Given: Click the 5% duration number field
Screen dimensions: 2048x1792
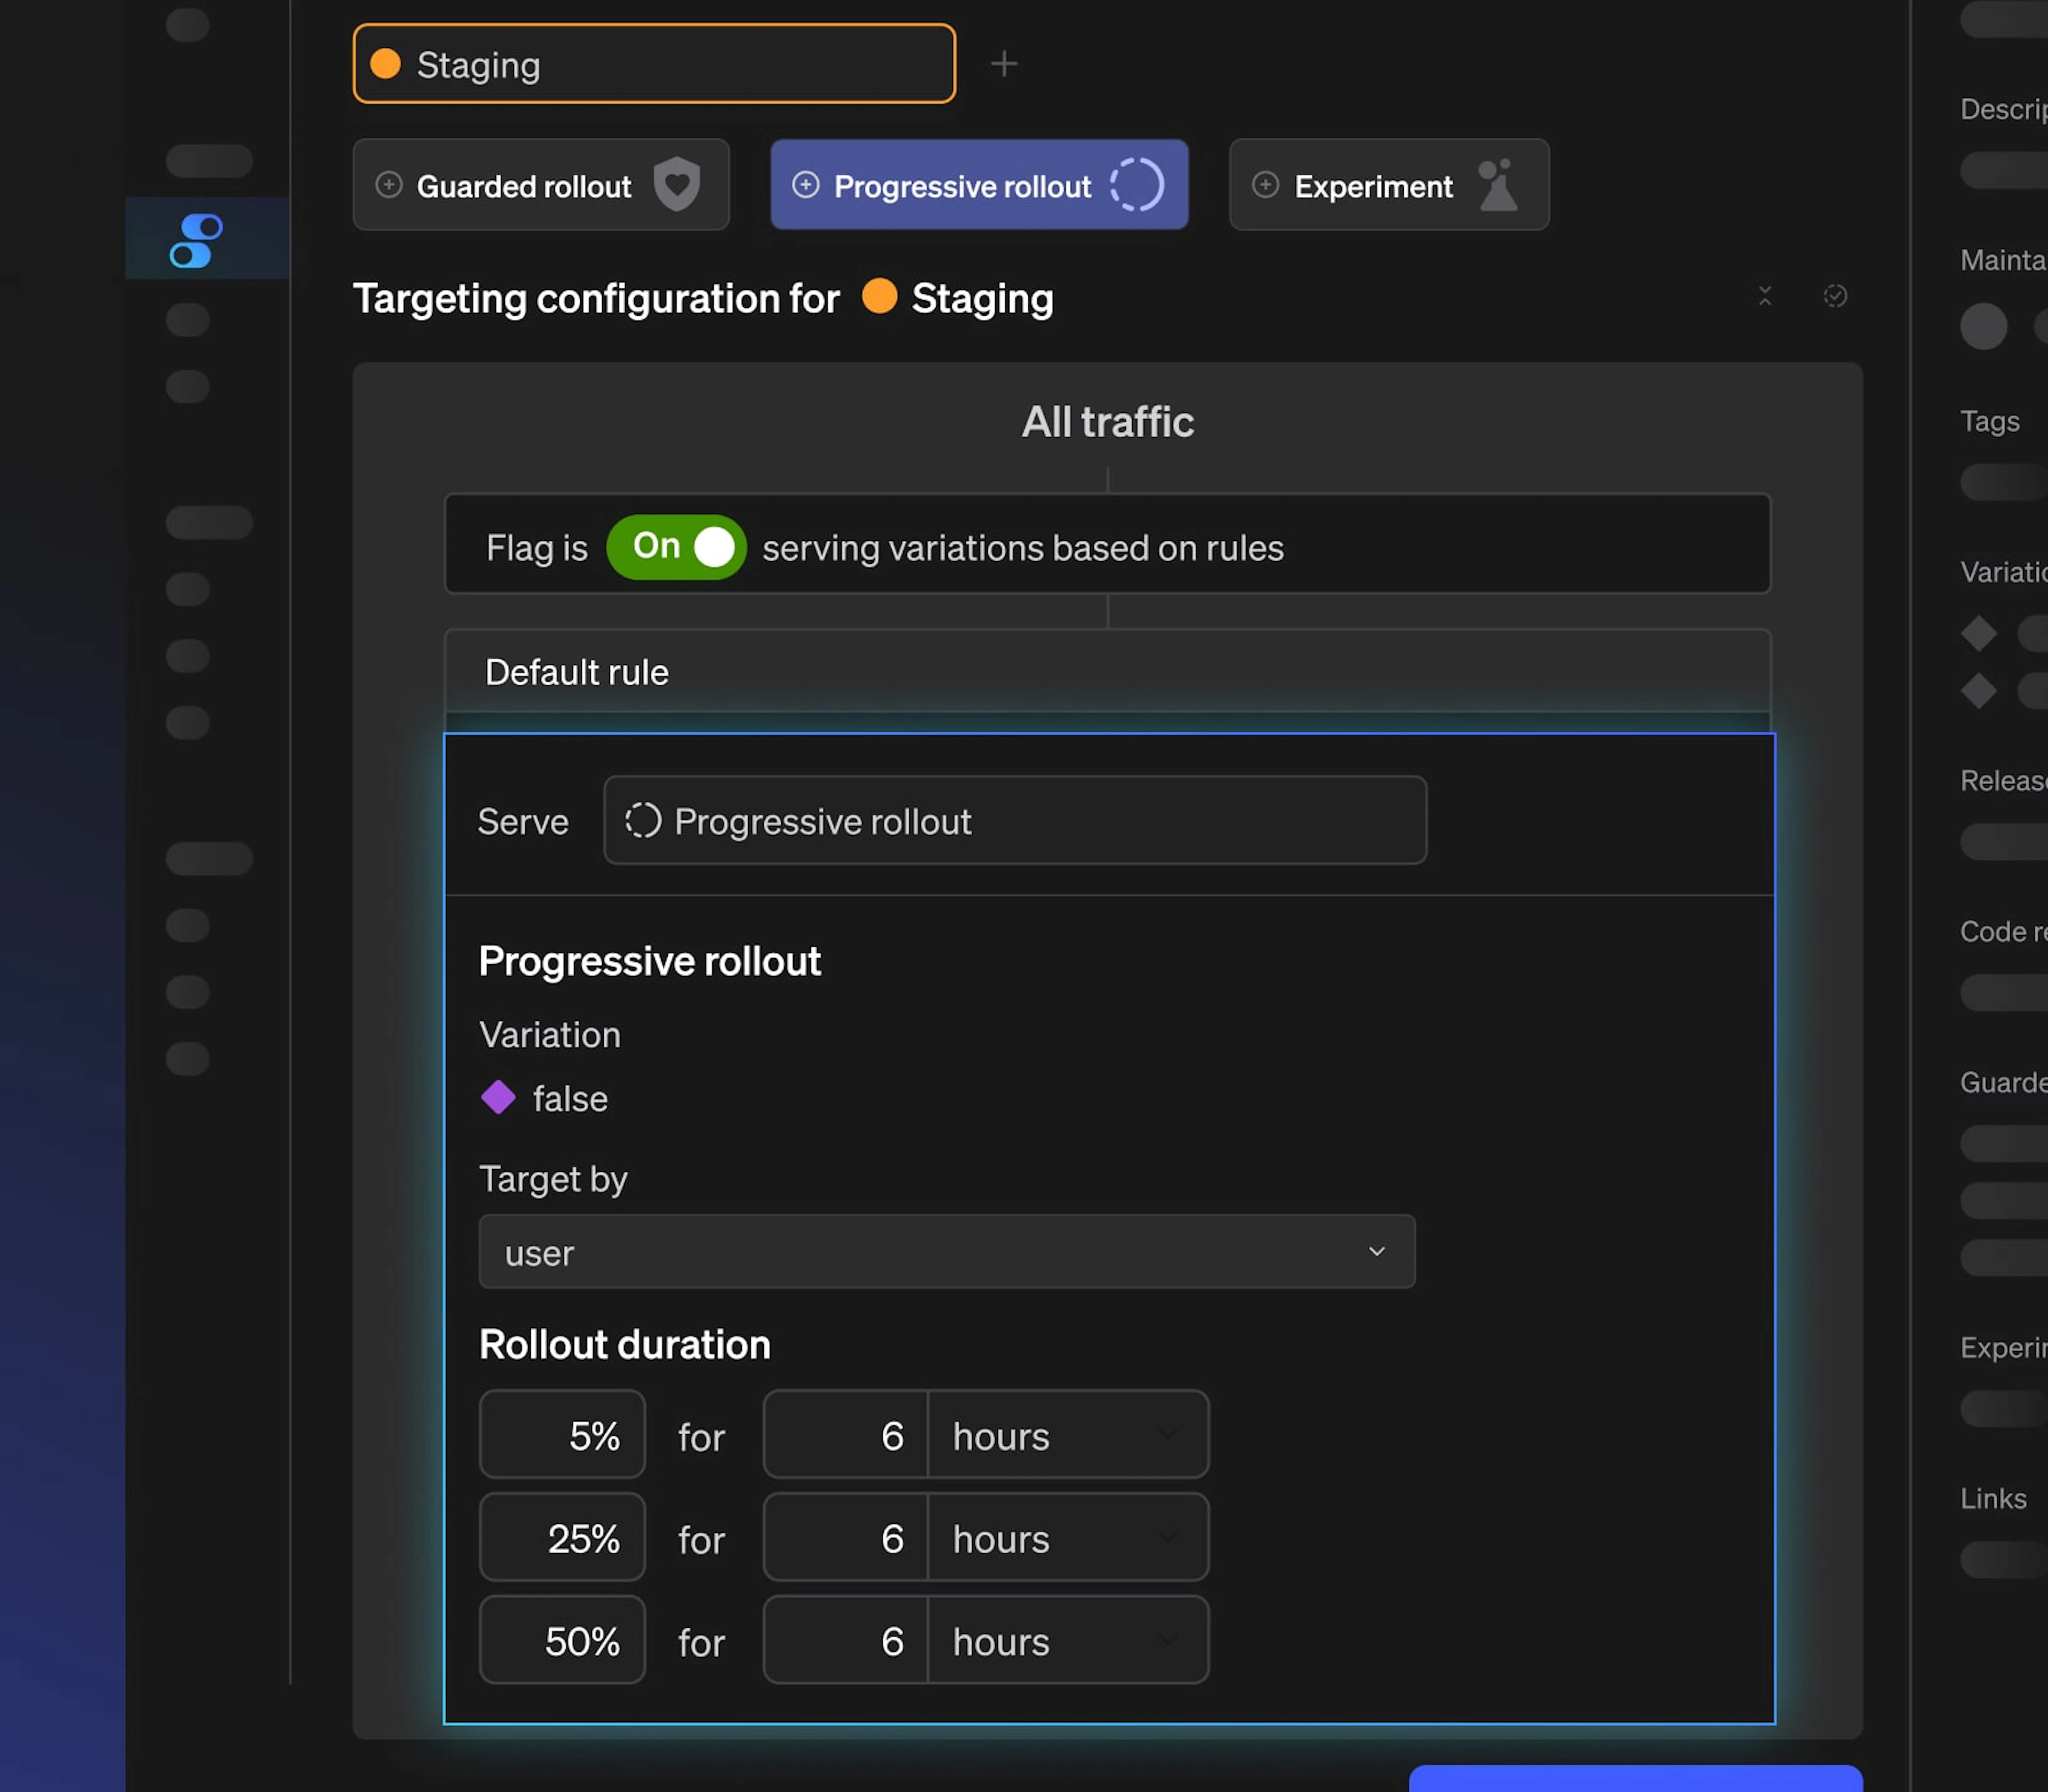Looking at the screenshot, I should tap(846, 1435).
